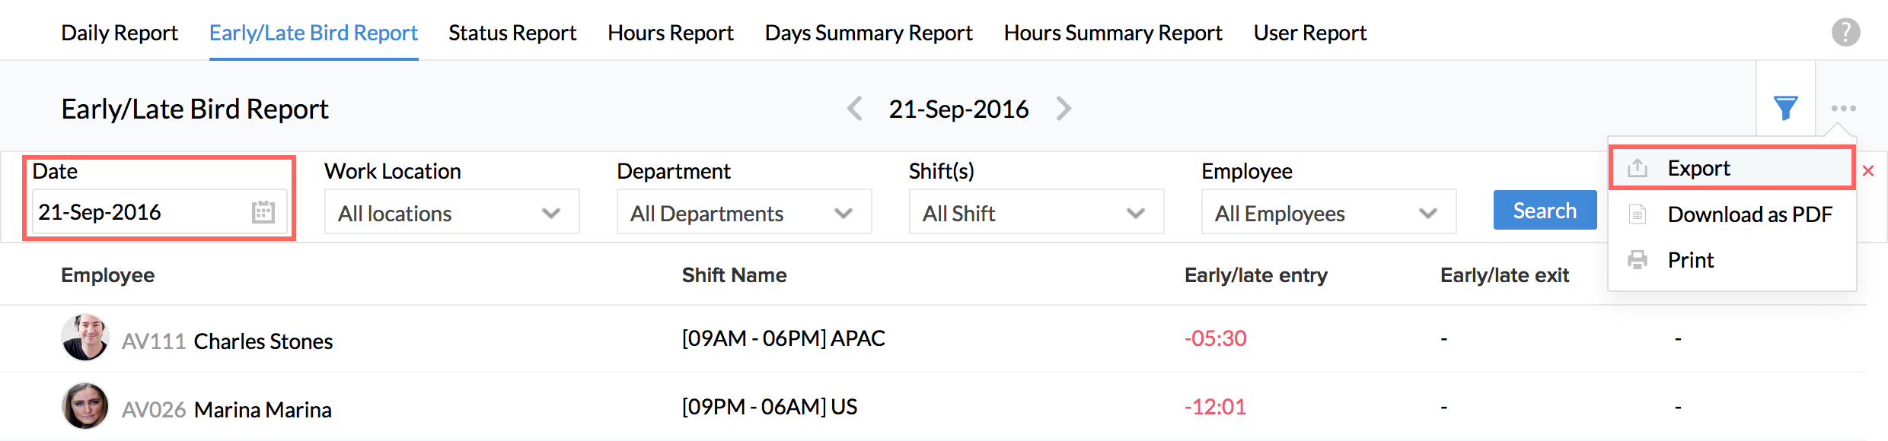Expand the All locations dropdown
The image size is (1888, 441).
pyautogui.click(x=451, y=213)
